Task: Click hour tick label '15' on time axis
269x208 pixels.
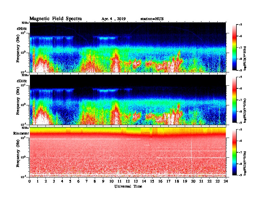Action: (x=153, y=181)
